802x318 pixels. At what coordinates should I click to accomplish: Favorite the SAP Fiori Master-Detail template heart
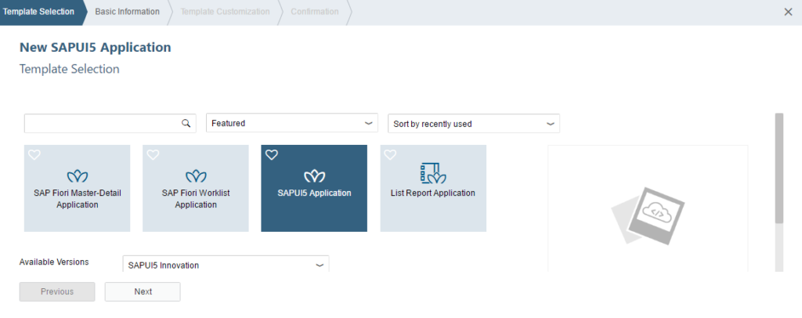pos(34,155)
